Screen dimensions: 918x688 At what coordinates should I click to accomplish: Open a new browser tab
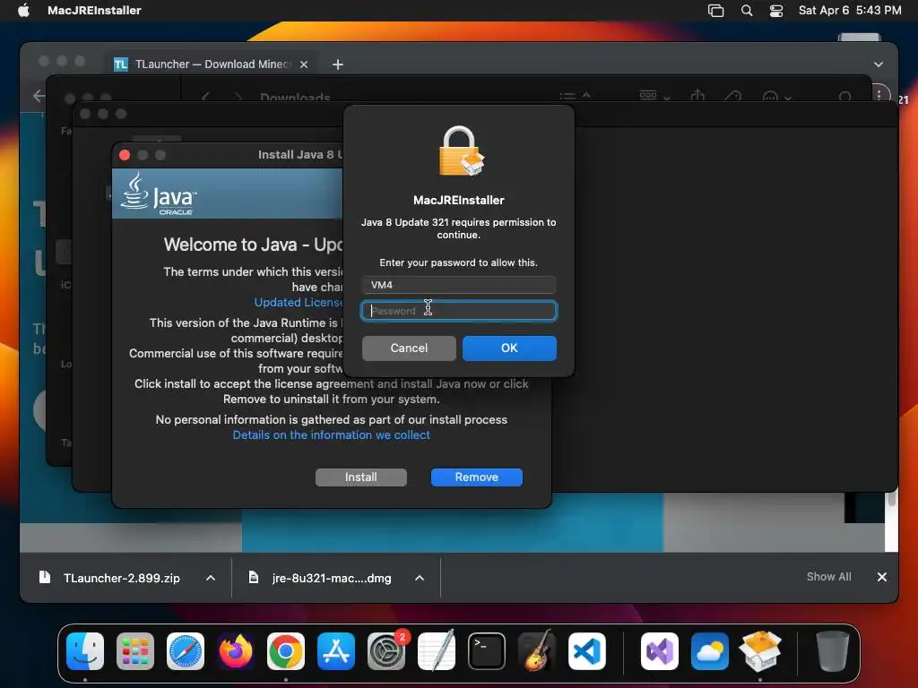(338, 64)
